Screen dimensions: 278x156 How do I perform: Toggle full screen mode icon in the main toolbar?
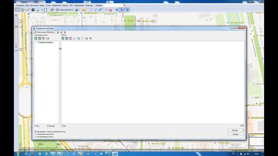click(x=45, y=10)
